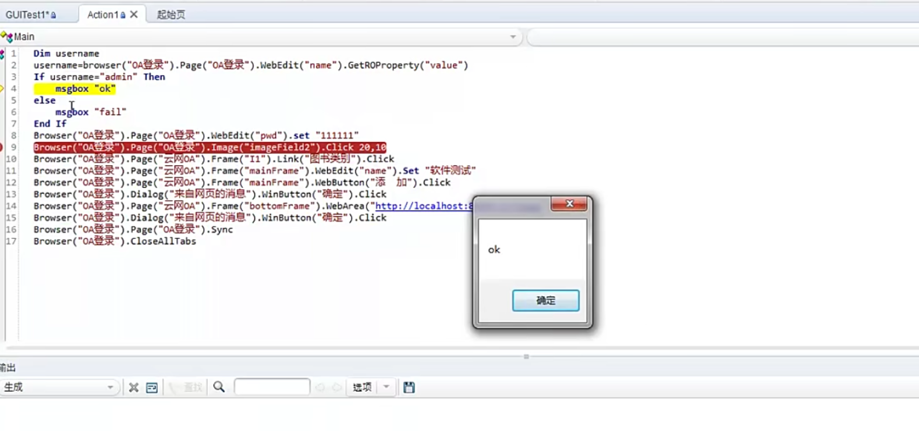Screen dimensions: 919x431
Task: Click the Main function icon
Action: tap(6, 37)
